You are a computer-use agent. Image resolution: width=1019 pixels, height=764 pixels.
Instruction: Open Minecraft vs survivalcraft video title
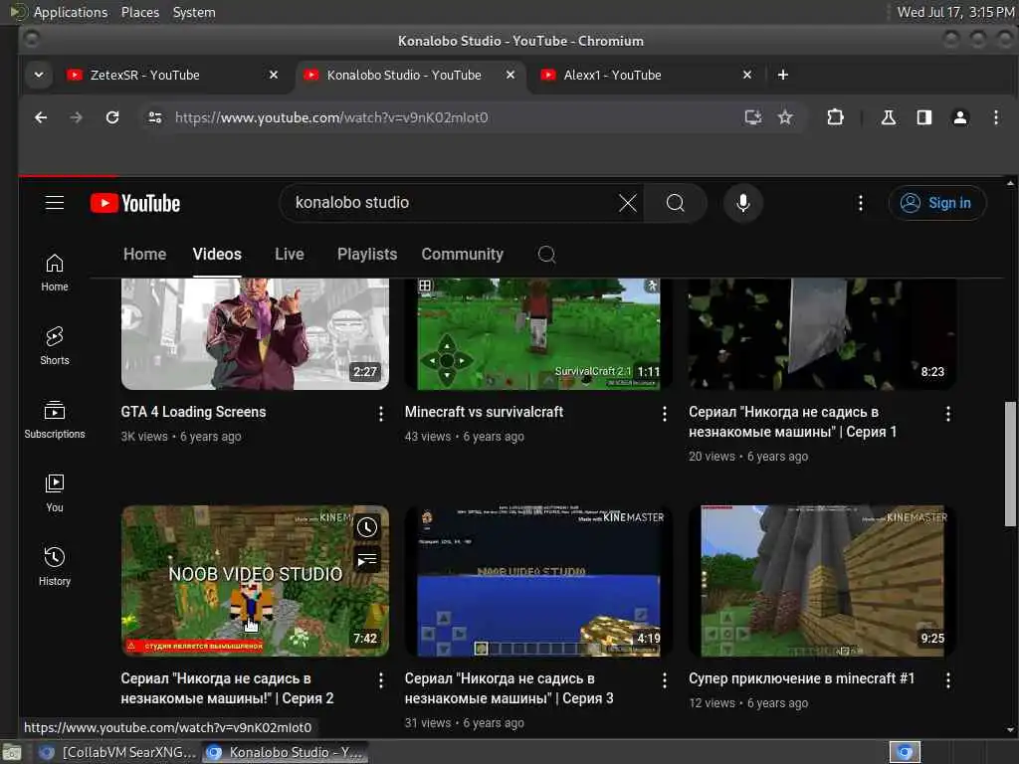click(484, 412)
